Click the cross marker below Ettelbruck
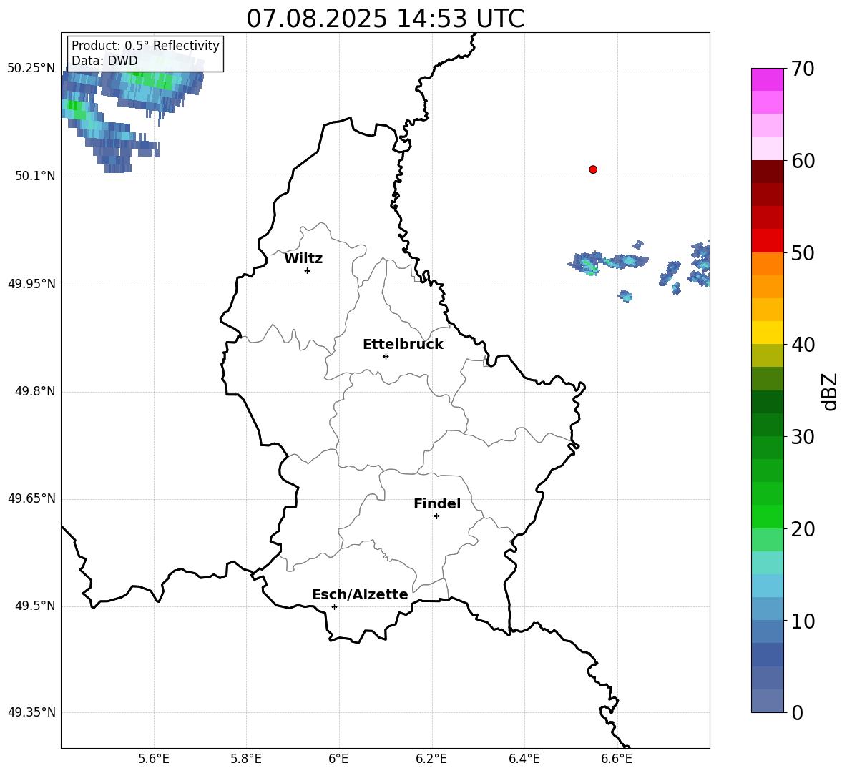 coord(386,356)
